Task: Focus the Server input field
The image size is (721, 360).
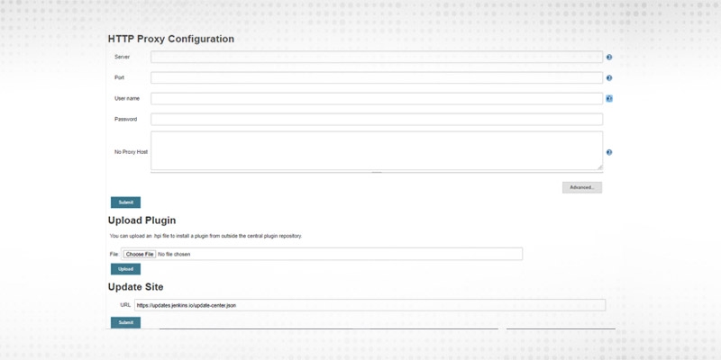Action: 376,58
